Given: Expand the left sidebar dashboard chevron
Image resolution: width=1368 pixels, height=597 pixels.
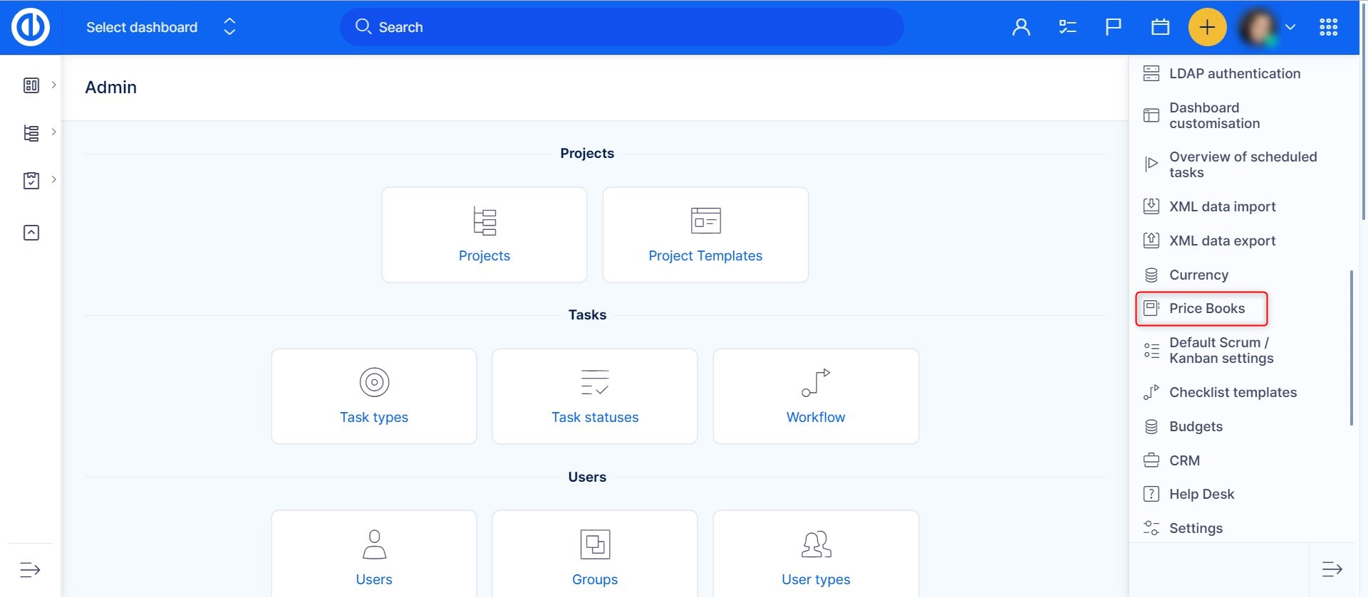Looking at the screenshot, I should [x=53, y=85].
